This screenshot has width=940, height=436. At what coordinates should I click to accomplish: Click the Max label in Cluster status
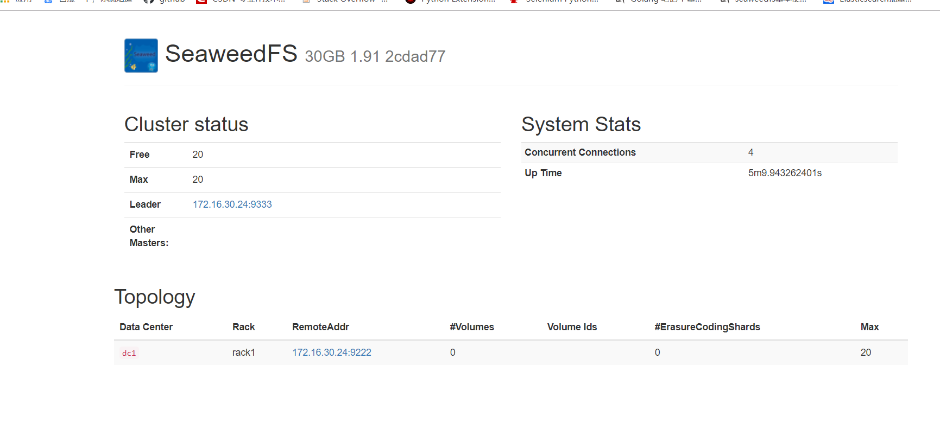tap(138, 179)
